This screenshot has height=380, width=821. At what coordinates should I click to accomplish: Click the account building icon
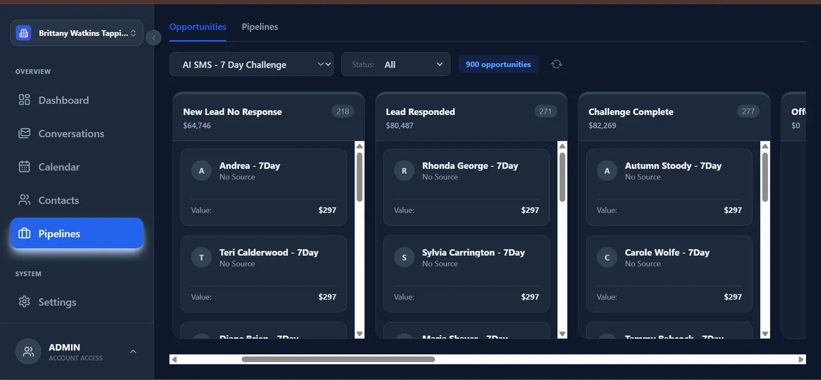pyautogui.click(x=24, y=33)
